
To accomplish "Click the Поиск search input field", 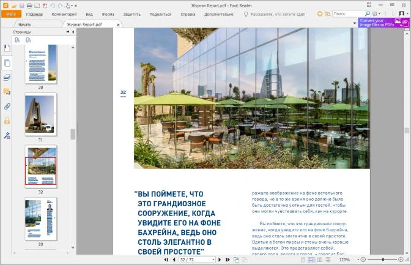I will (349, 13).
